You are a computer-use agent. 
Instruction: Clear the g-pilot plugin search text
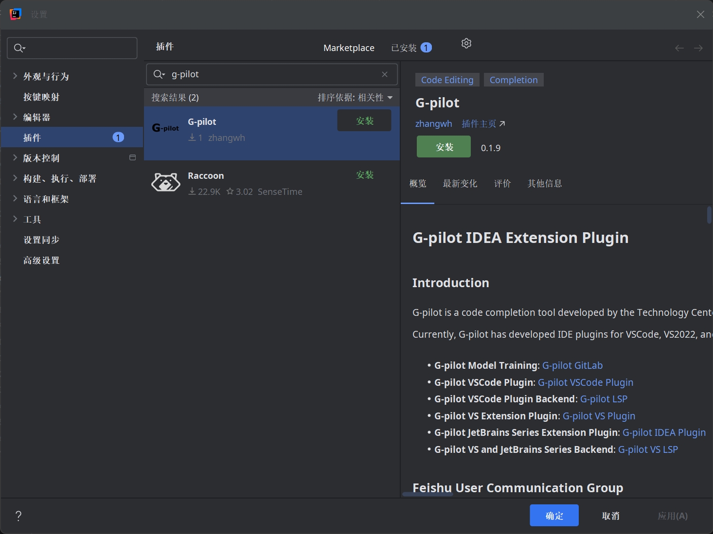click(x=385, y=74)
